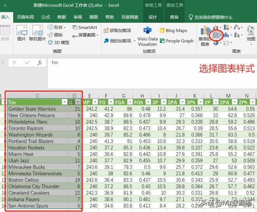
Task: Confirm entry with formula bar checkmark
Action: coord(27,63)
